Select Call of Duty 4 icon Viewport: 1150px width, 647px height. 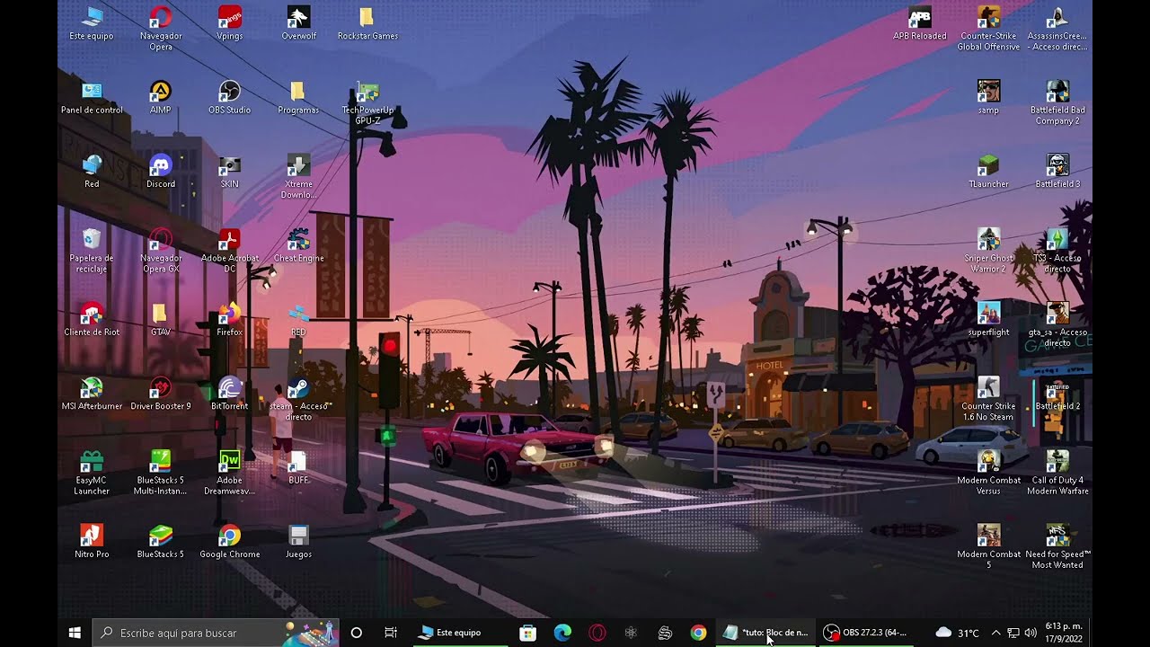(1057, 472)
